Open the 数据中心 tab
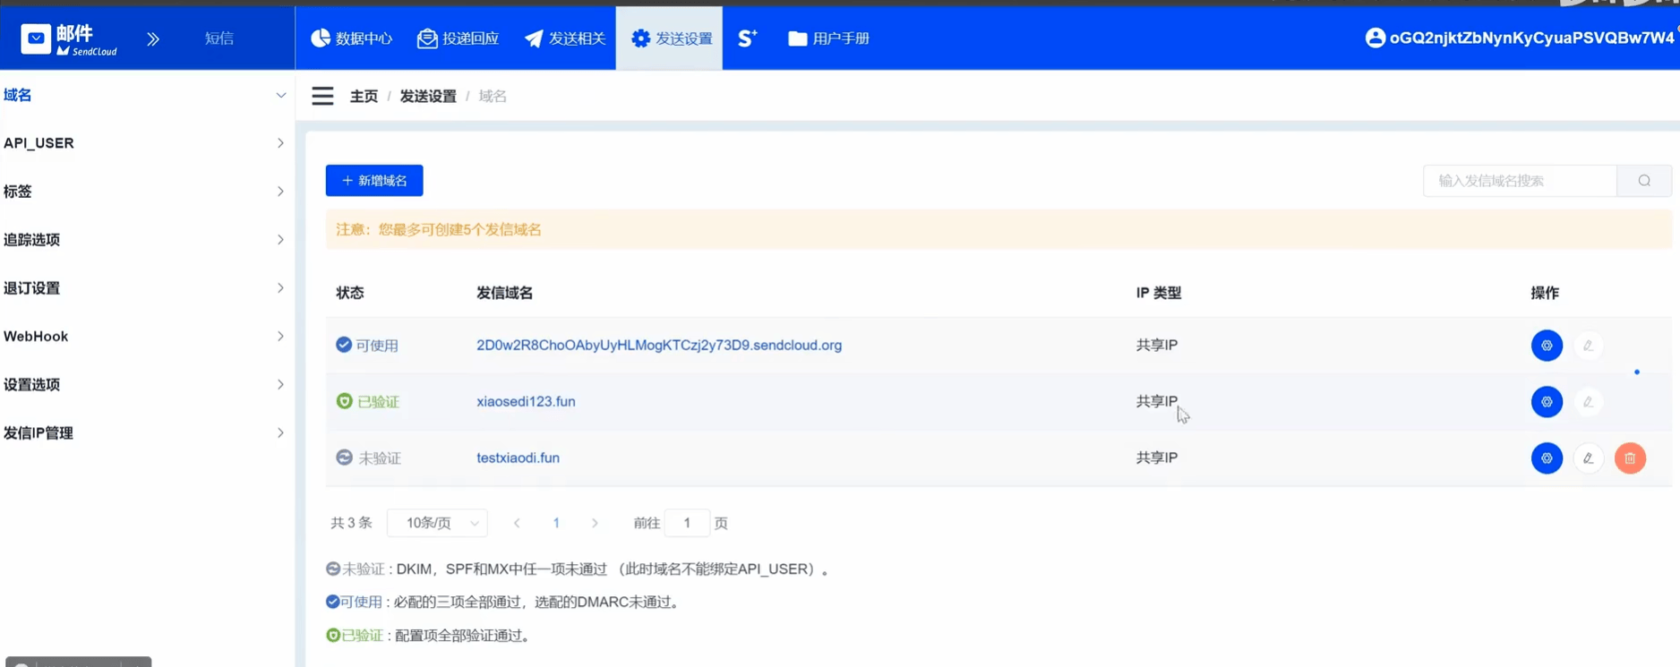1680x667 pixels. point(351,38)
